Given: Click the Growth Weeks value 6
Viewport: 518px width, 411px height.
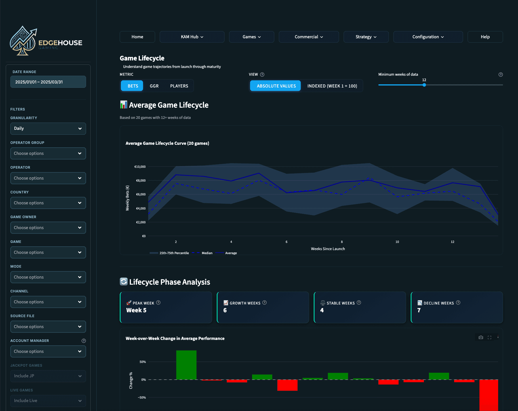Looking at the screenshot, I should (225, 310).
